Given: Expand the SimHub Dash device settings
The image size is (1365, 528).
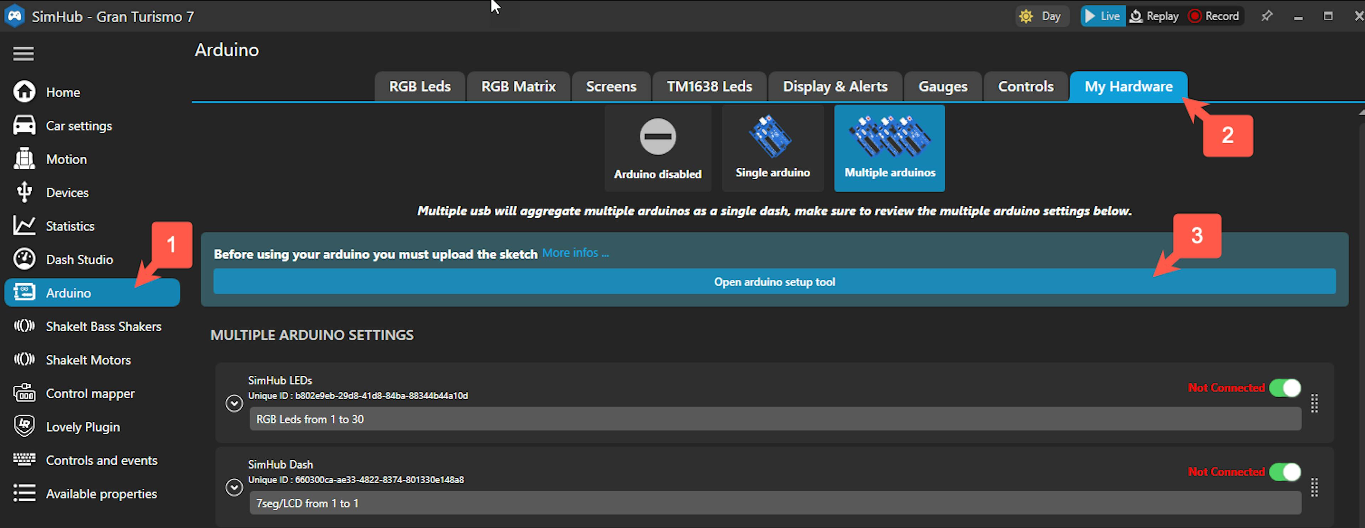Looking at the screenshot, I should pos(234,487).
